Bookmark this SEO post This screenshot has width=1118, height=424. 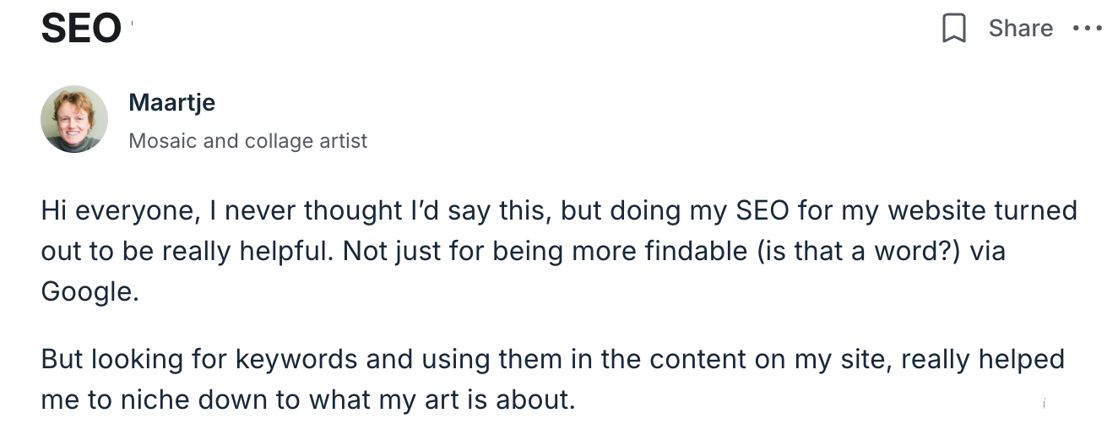point(954,29)
